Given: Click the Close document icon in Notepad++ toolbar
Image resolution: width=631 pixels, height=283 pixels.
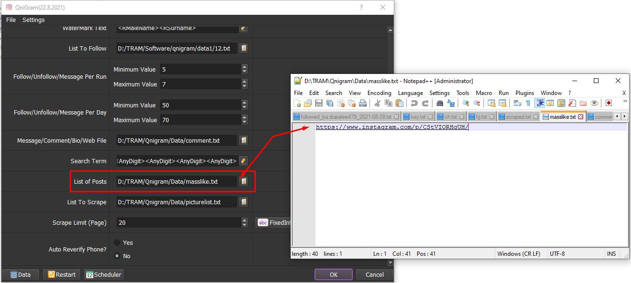Looking at the screenshot, I should coord(341,103).
